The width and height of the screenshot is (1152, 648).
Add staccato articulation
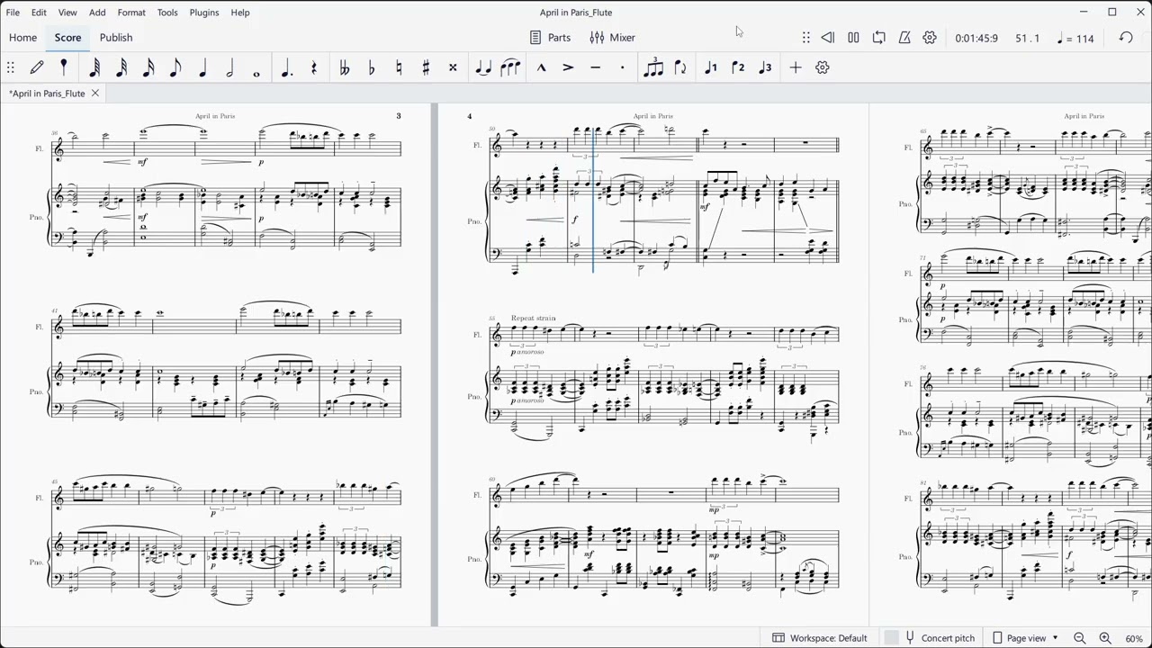point(622,67)
